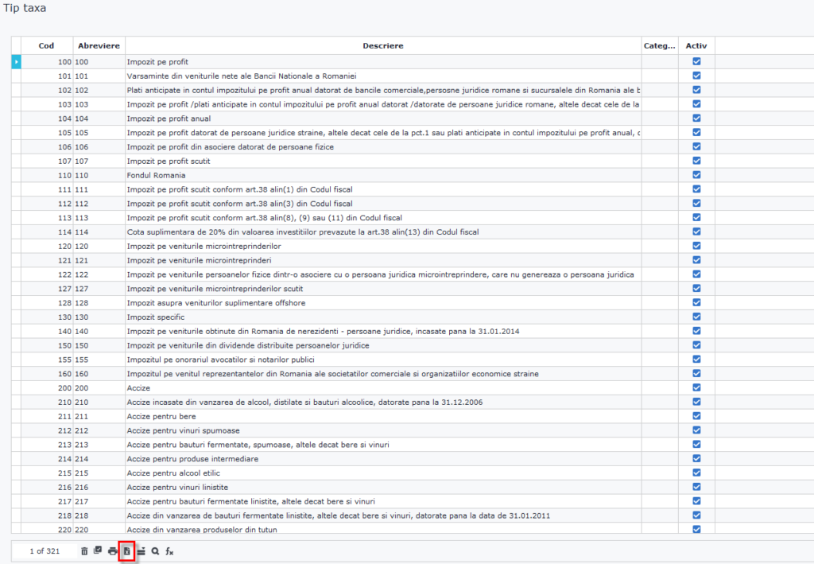Uncheck Activ for Impozit pe profit
Screen dimensions: 814x564
[x=696, y=61]
